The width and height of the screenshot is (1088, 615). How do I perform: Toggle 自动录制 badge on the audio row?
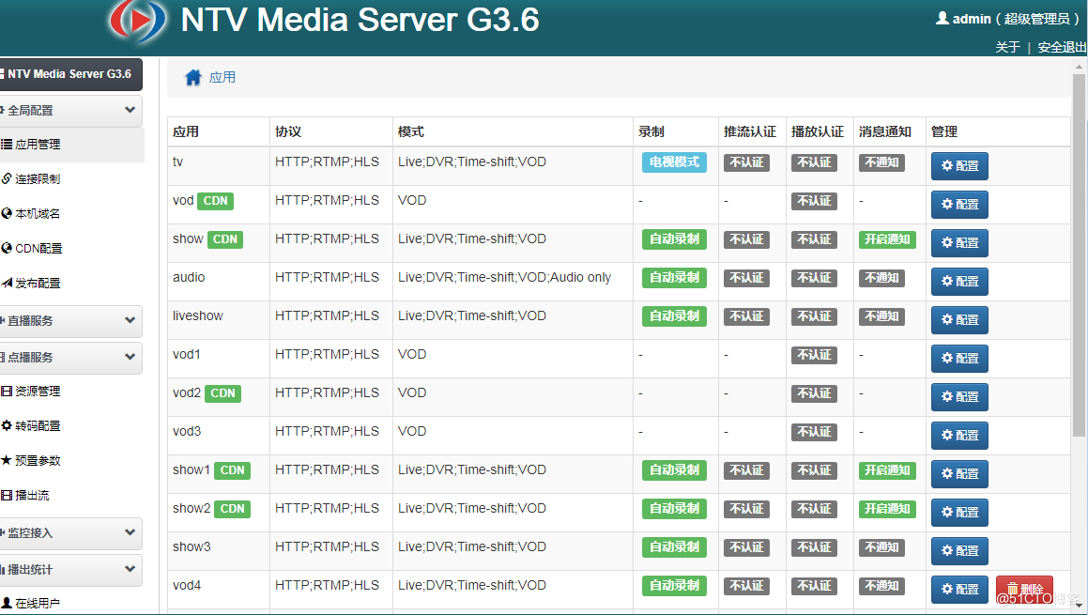pyautogui.click(x=674, y=278)
